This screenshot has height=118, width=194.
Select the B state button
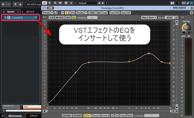coord(69,13)
